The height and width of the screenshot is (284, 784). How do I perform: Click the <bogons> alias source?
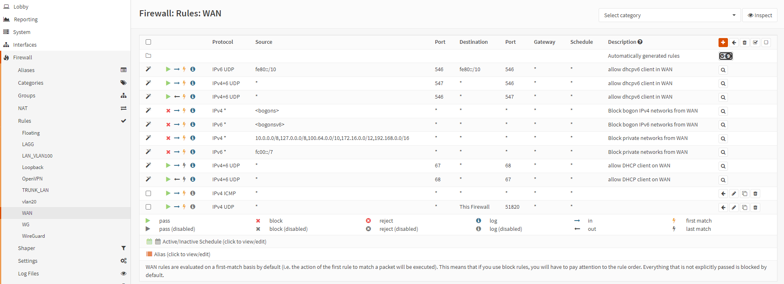pyautogui.click(x=267, y=110)
